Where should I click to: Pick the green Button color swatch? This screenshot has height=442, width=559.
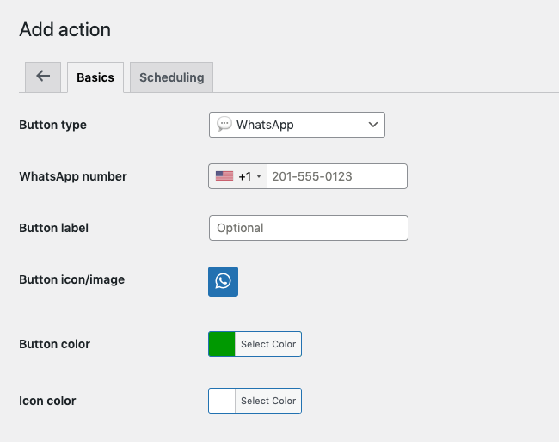[x=222, y=344]
